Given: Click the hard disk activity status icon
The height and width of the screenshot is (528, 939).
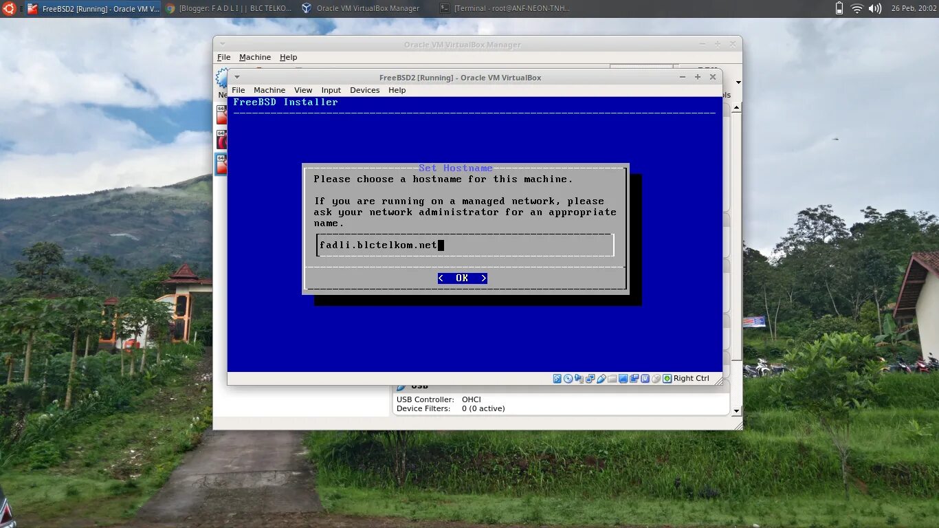Looking at the screenshot, I should pyautogui.click(x=557, y=378).
